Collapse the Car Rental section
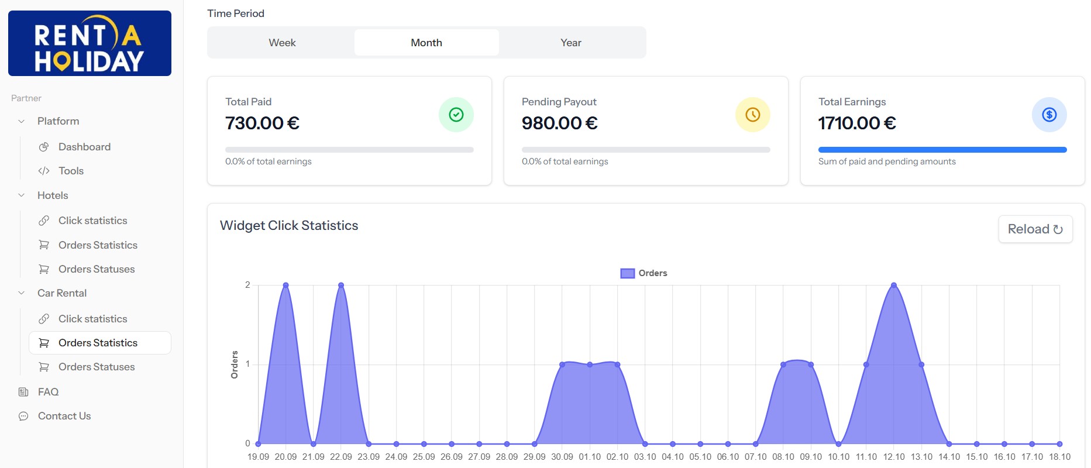The image size is (1091, 468). [x=22, y=293]
